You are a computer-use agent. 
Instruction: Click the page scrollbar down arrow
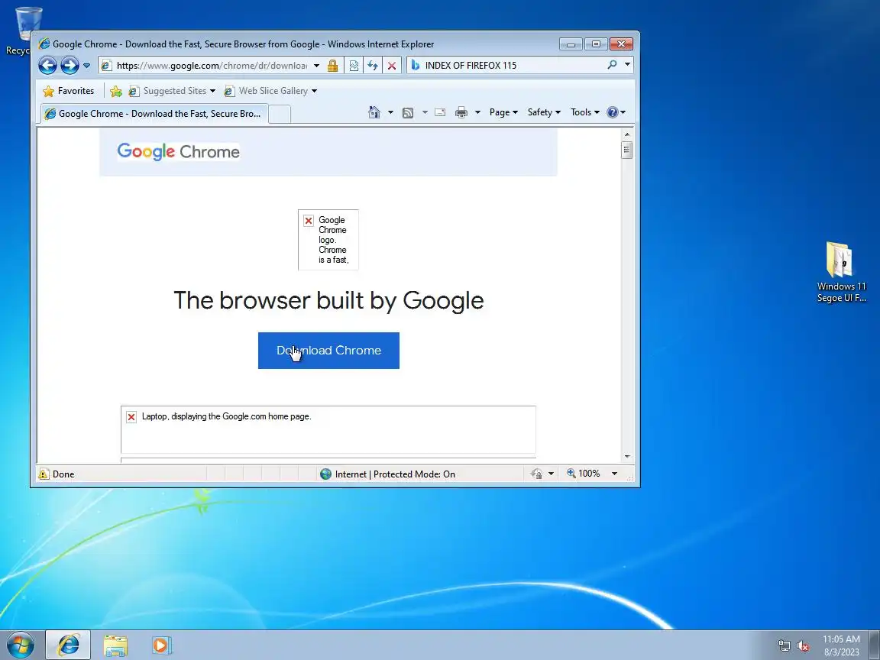pyautogui.click(x=627, y=457)
